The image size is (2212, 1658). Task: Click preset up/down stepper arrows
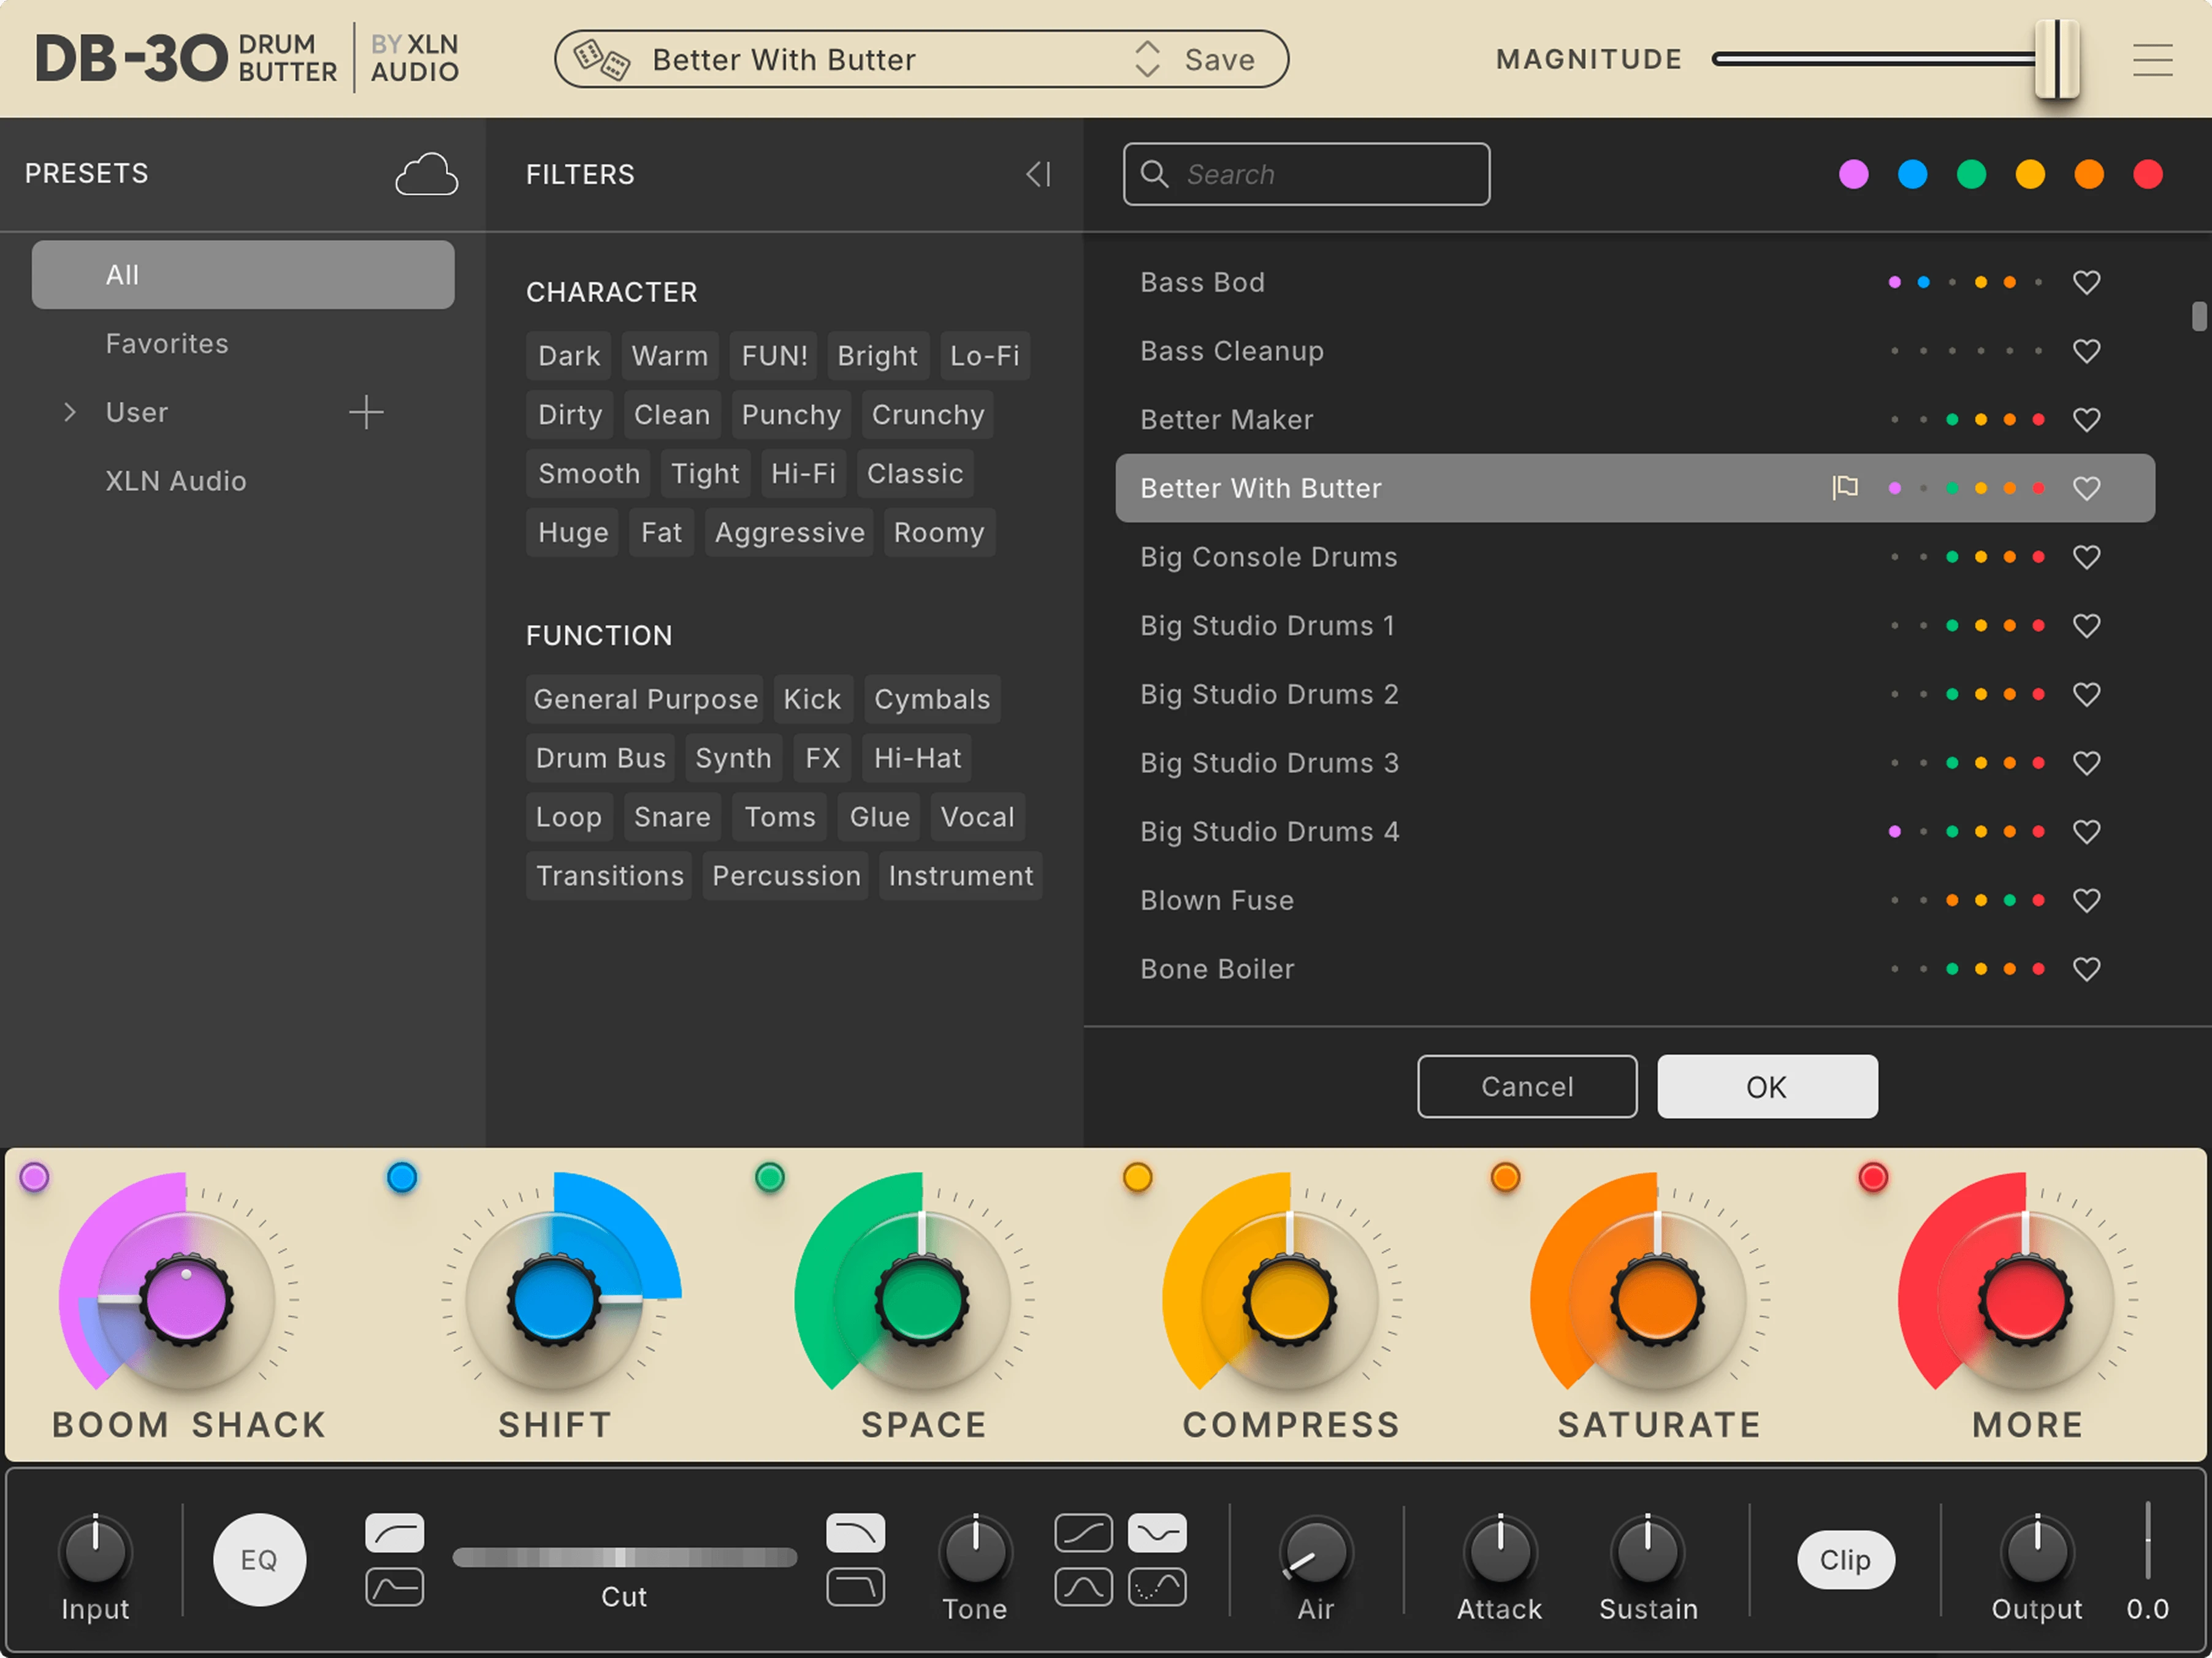pos(1146,60)
